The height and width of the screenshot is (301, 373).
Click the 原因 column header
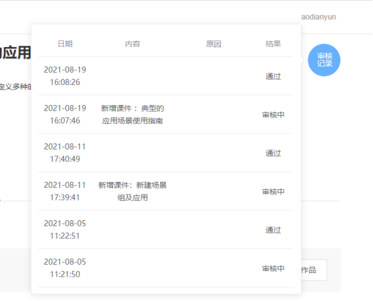pos(213,44)
